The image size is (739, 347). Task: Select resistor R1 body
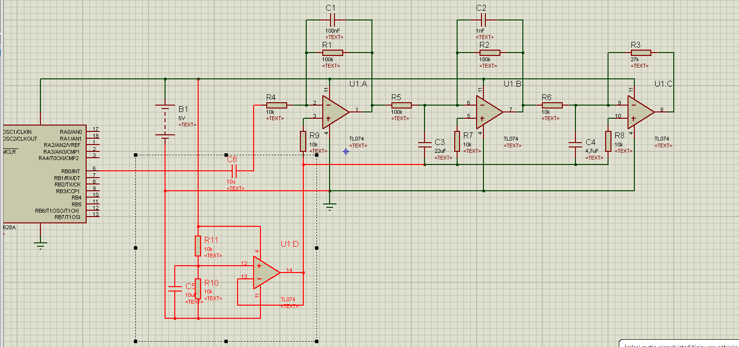(x=333, y=53)
